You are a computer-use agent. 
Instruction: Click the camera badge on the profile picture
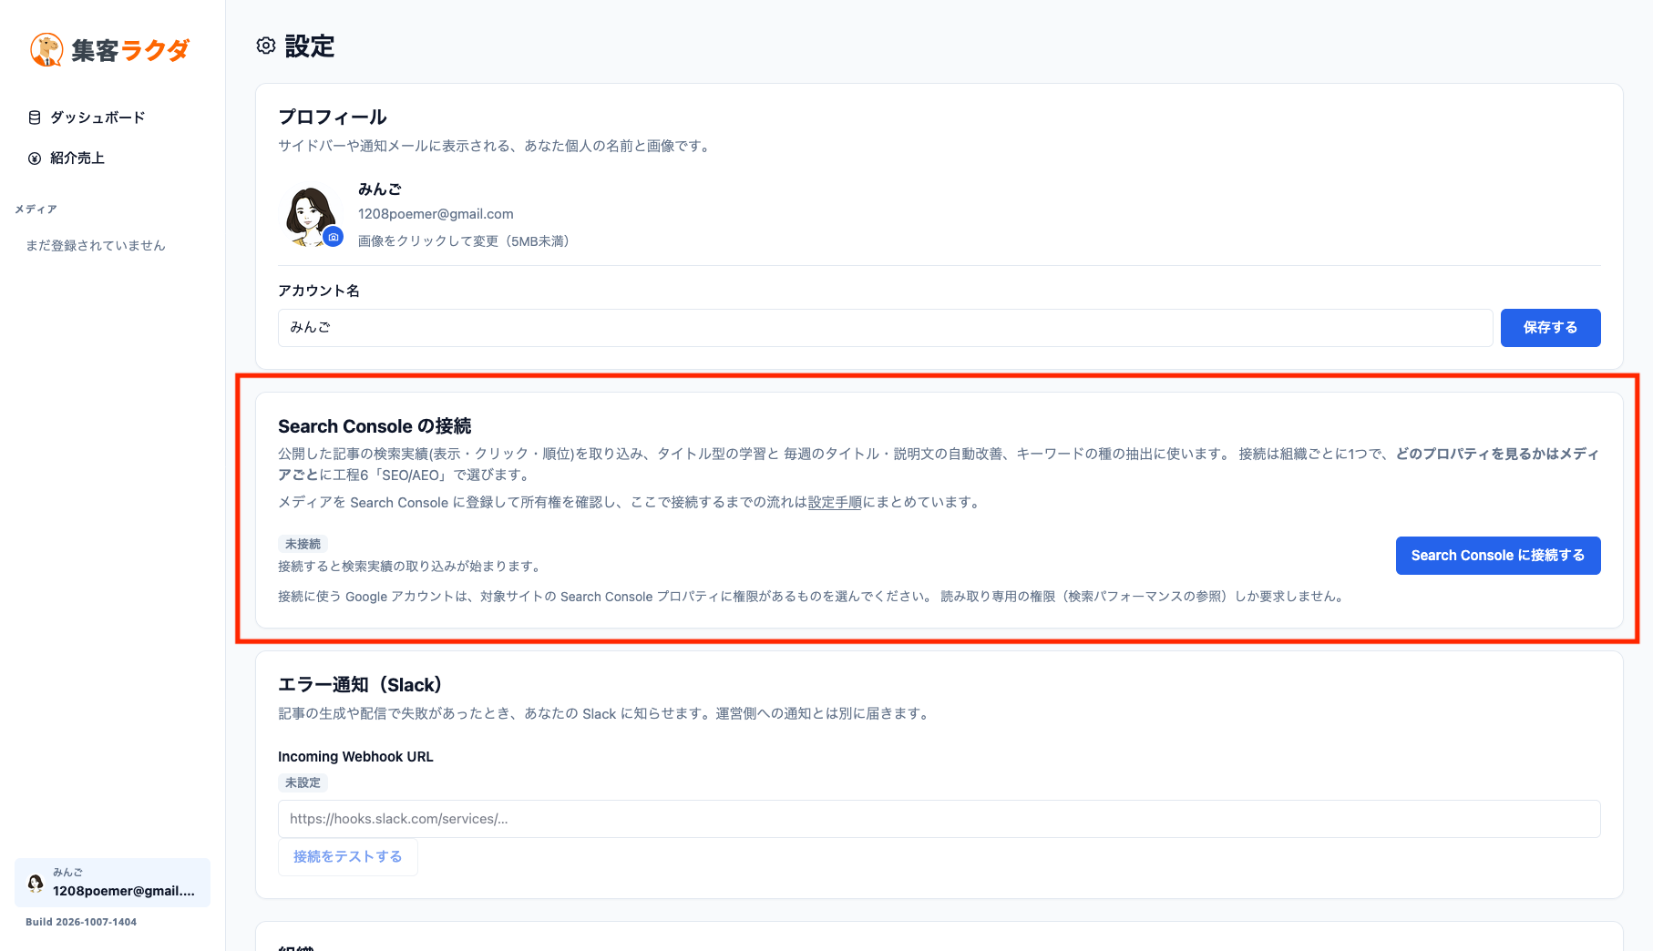[x=334, y=237]
